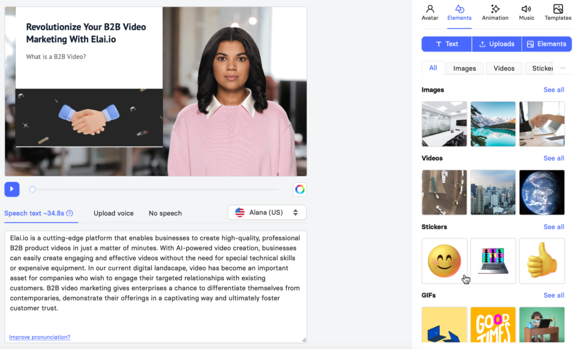Screen dimensions: 573x349
Task: Open the Avatar panel
Action: 430,12
